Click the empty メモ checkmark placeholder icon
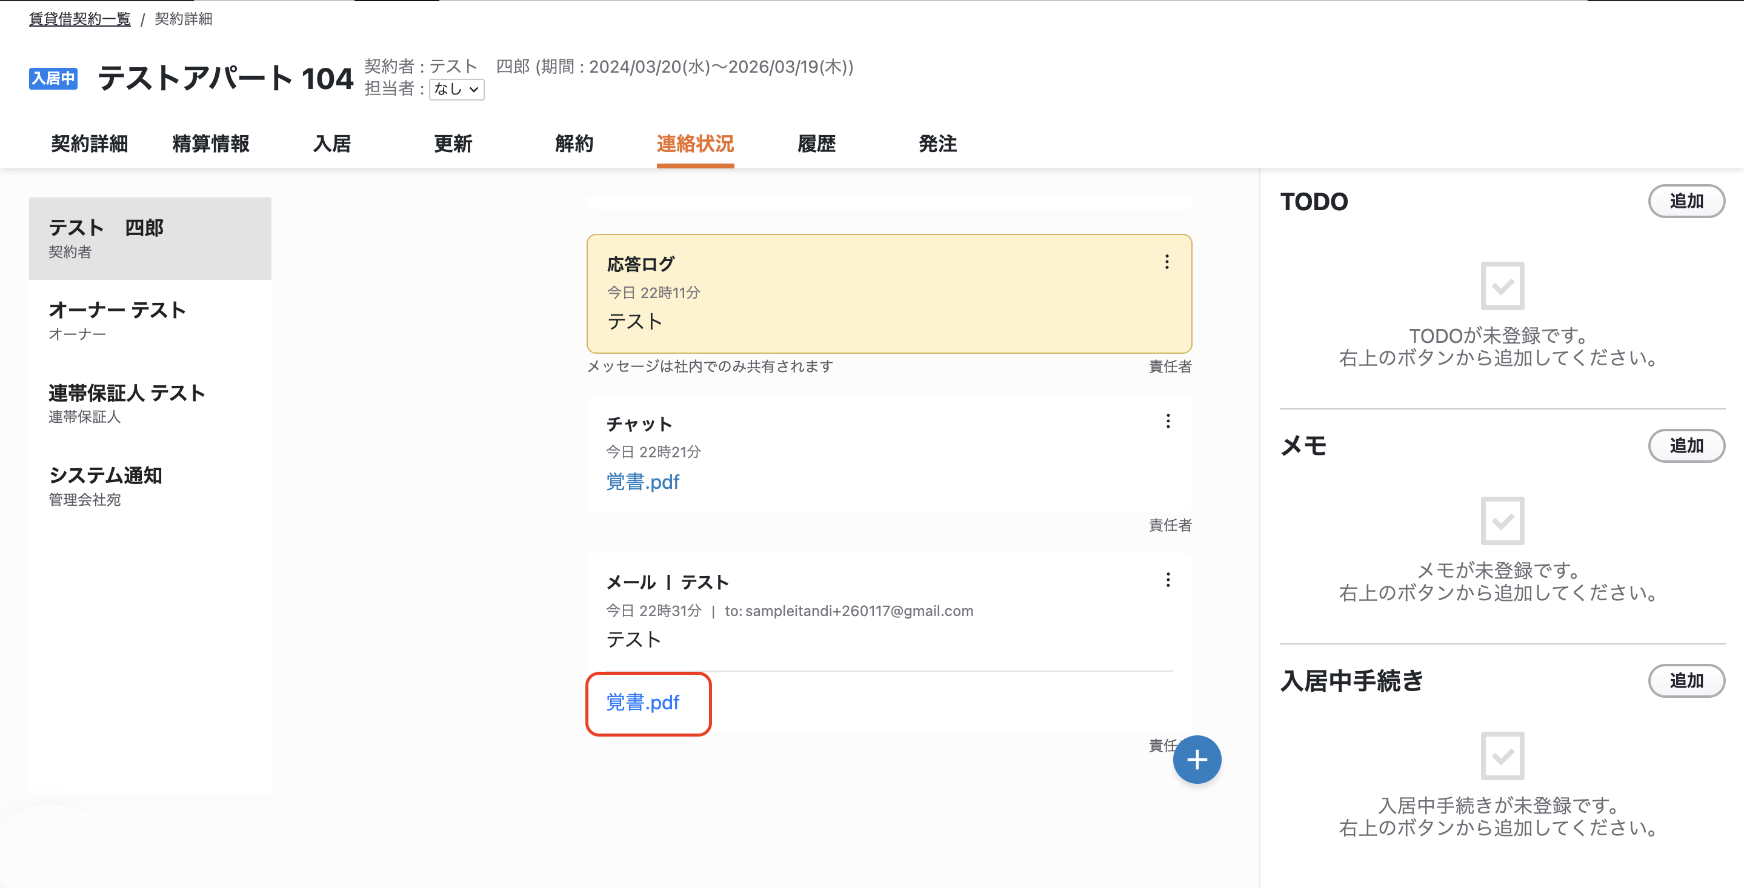Screen dimensions: 1744x888 click(x=1502, y=520)
